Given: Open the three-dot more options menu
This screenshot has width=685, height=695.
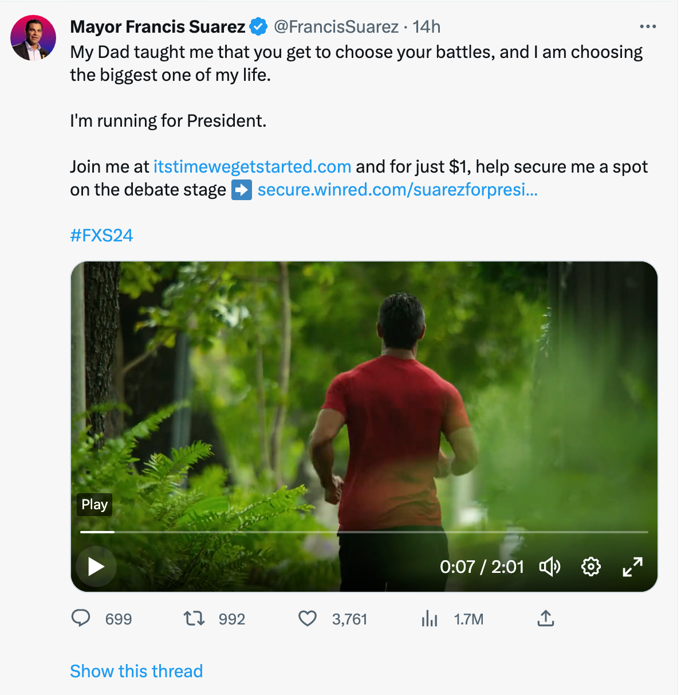Looking at the screenshot, I should (648, 26).
